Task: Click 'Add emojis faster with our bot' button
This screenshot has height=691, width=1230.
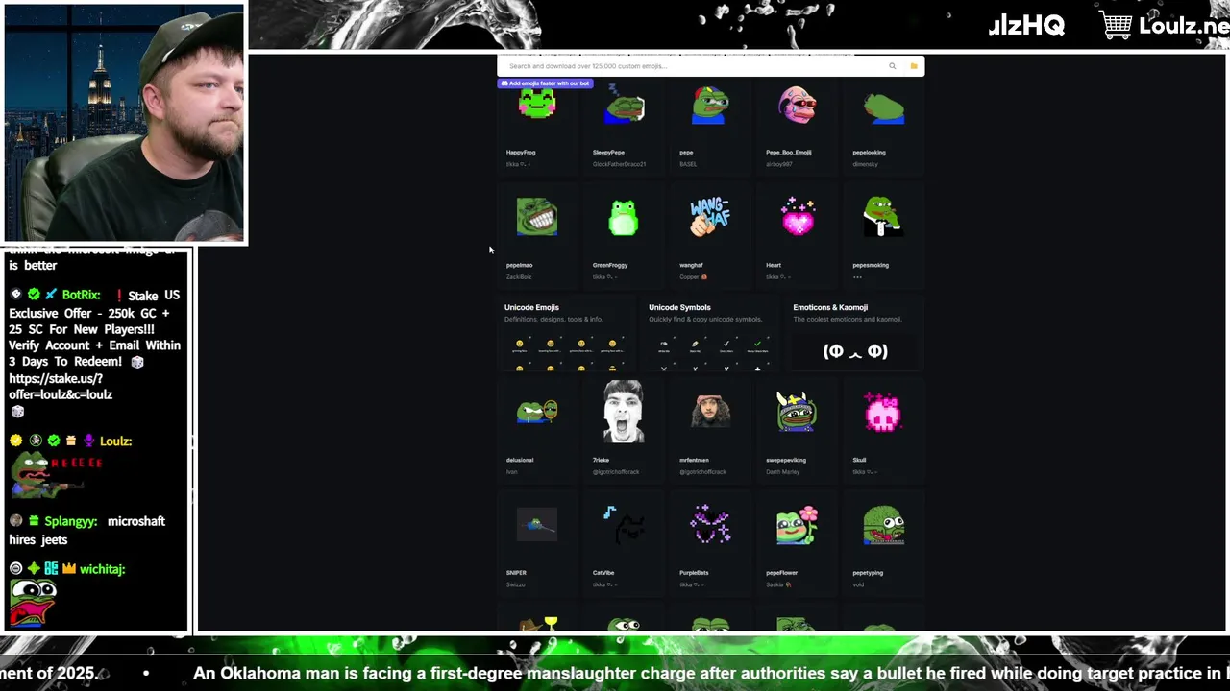Action: pyautogui.click(x=545, y=83)
